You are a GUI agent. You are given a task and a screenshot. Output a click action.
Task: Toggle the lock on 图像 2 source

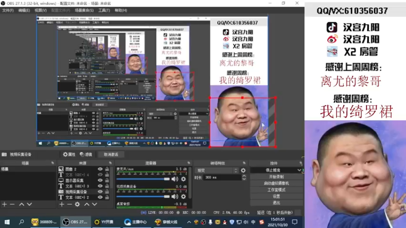107,169
